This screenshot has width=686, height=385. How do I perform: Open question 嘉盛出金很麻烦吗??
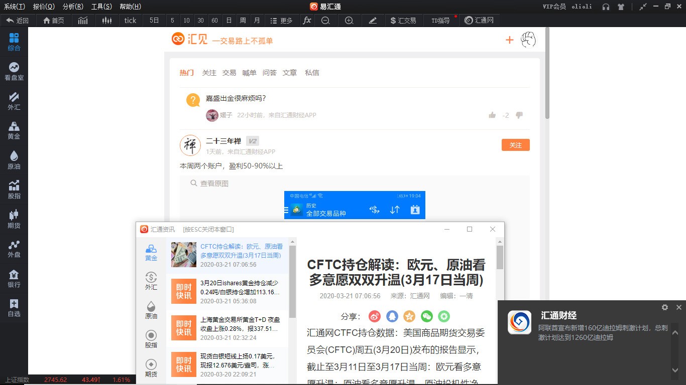click(236, 98)
